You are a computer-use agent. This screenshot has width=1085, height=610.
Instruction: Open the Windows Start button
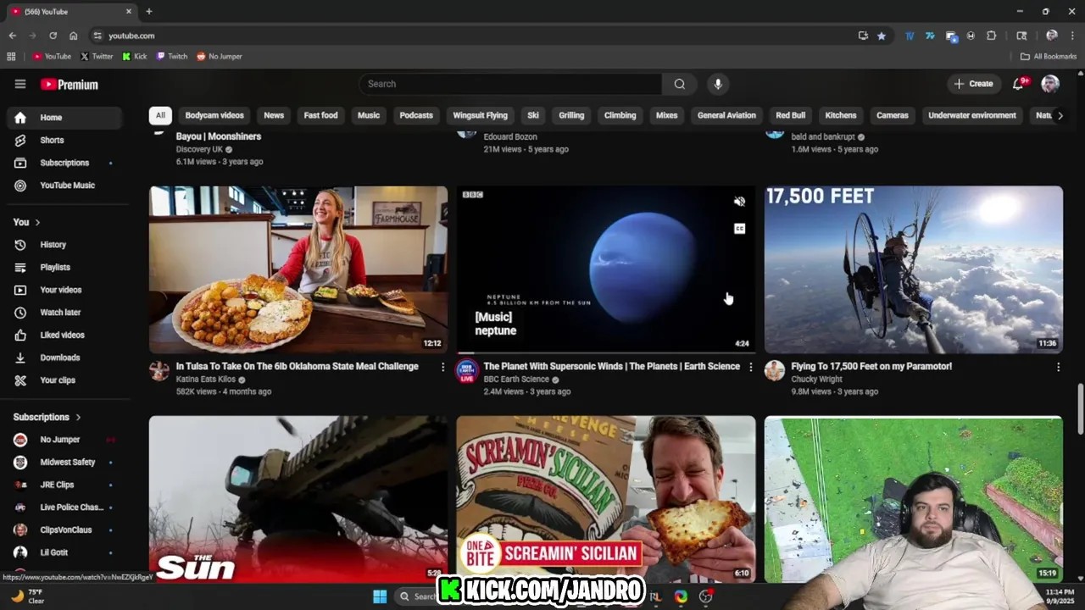(380, 596)
